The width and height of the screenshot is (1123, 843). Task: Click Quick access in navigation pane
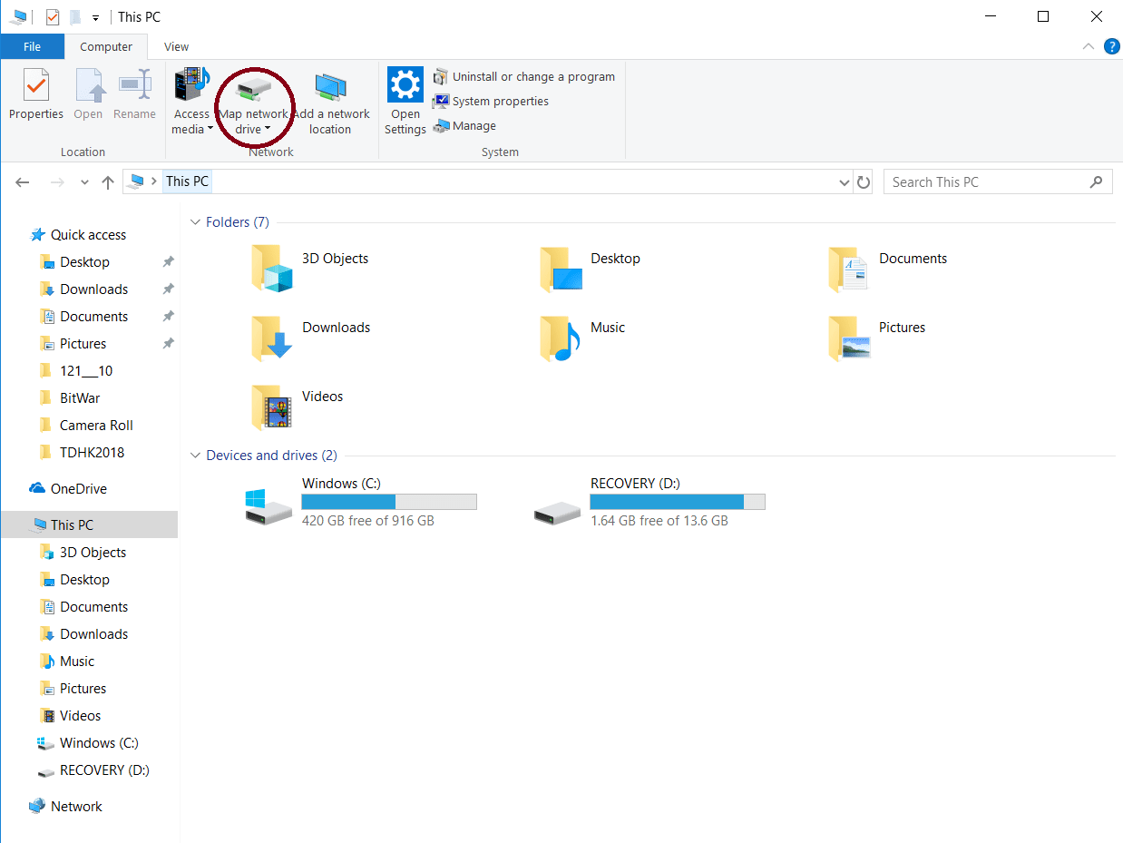88,235
